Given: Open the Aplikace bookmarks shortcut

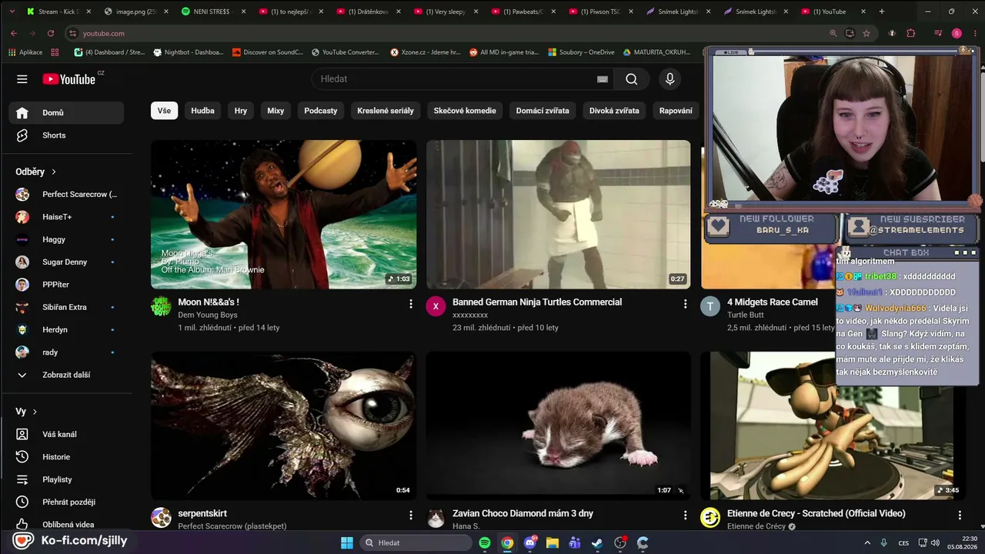Looking at the screenshot, I should point(25,52).
